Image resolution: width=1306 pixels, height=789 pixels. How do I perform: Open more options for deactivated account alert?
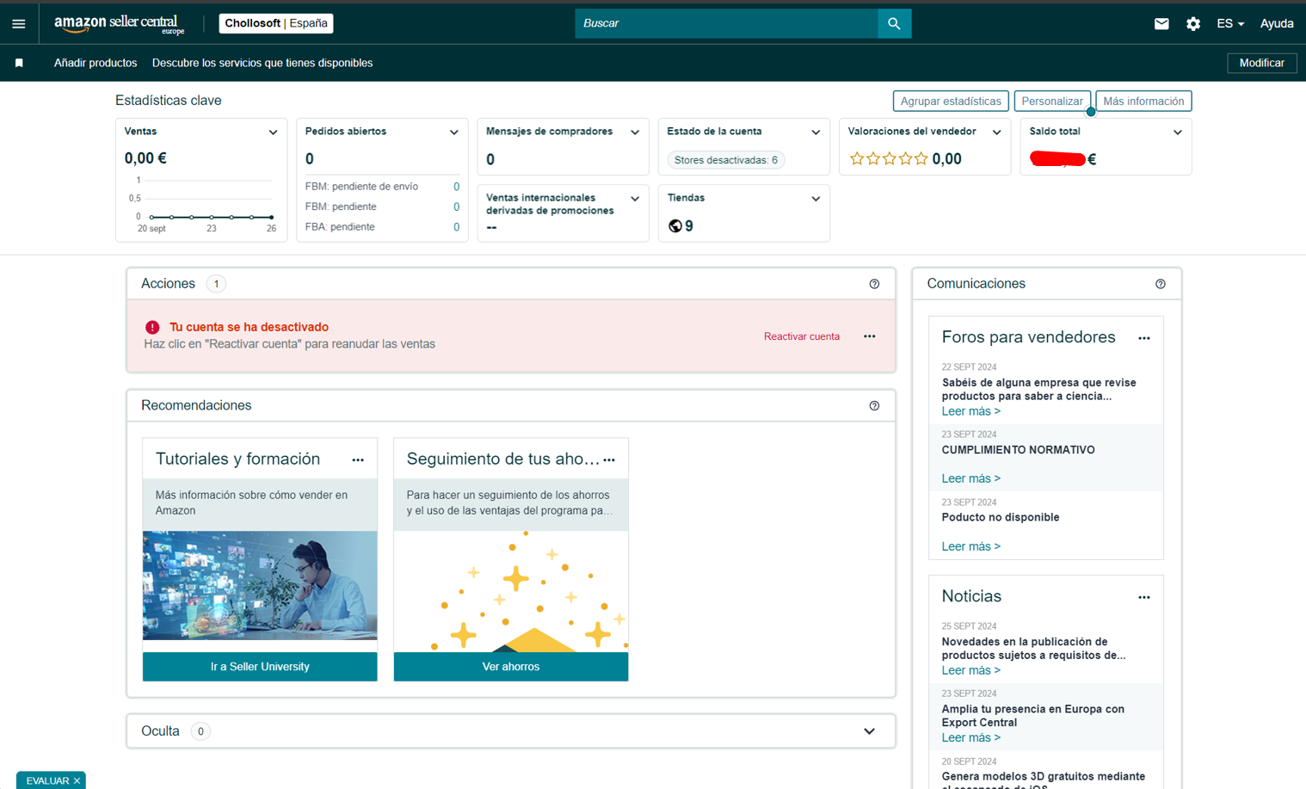pyautogui.click(x=870, y=336)
